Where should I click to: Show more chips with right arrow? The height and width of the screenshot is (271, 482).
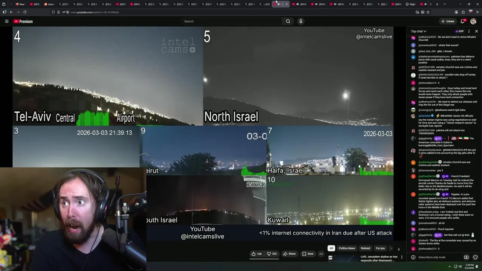point(399,249)
